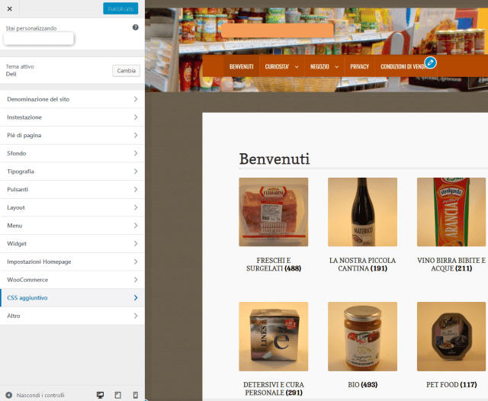Open the help question mark icon
Viewport: 488px width, 401px height.
click(x=136, y=27)
